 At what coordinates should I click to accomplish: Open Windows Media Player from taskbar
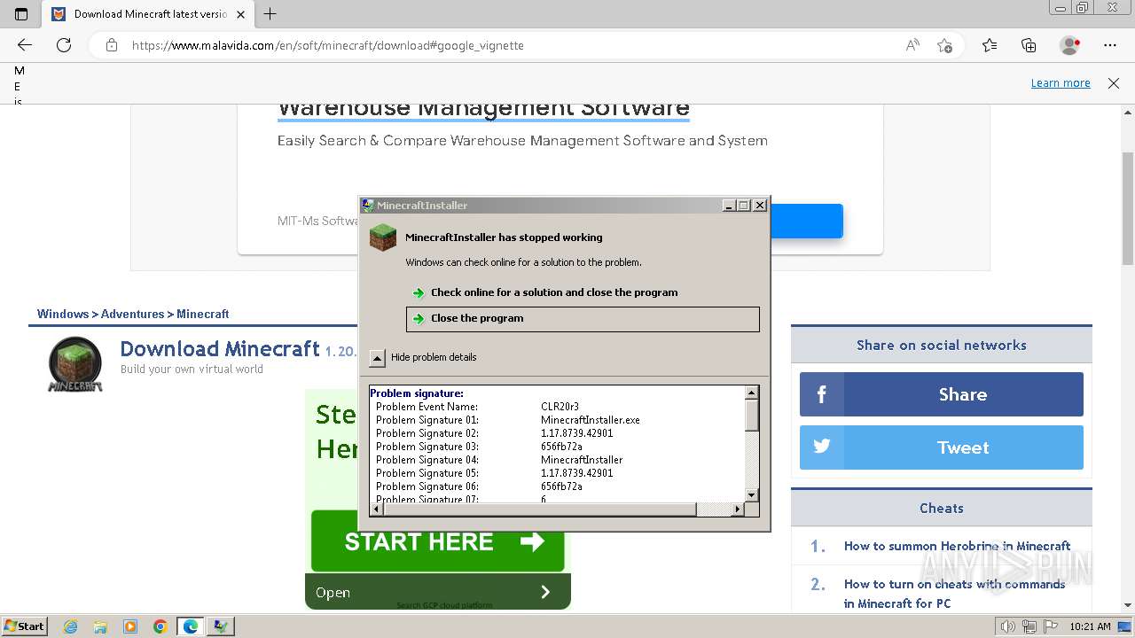pos(130,626)
